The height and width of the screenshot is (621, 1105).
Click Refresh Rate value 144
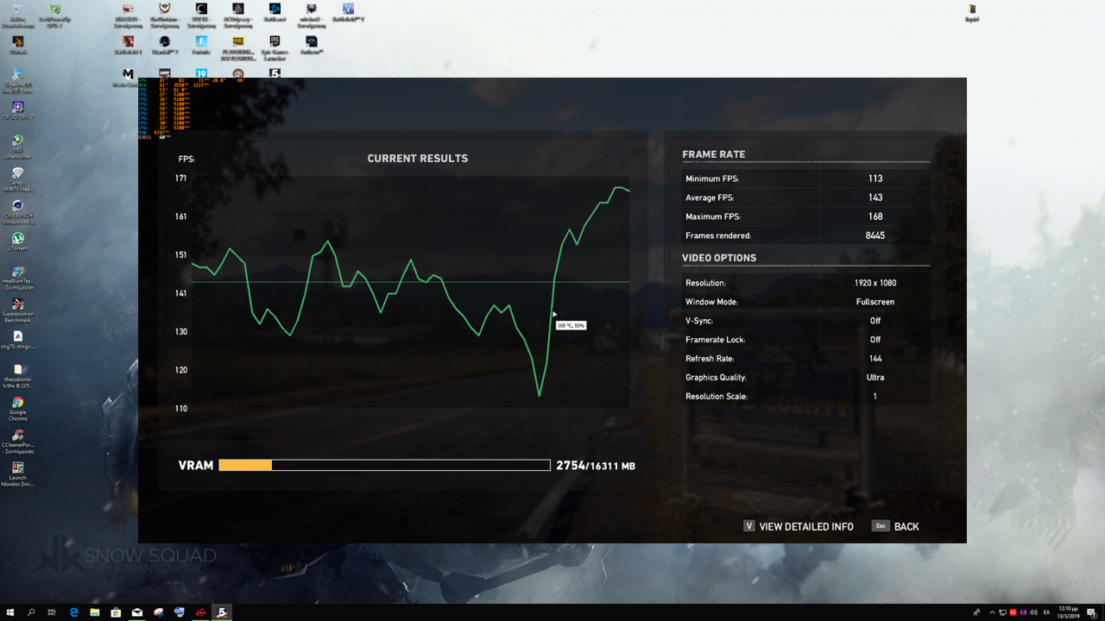click(875, 359)
